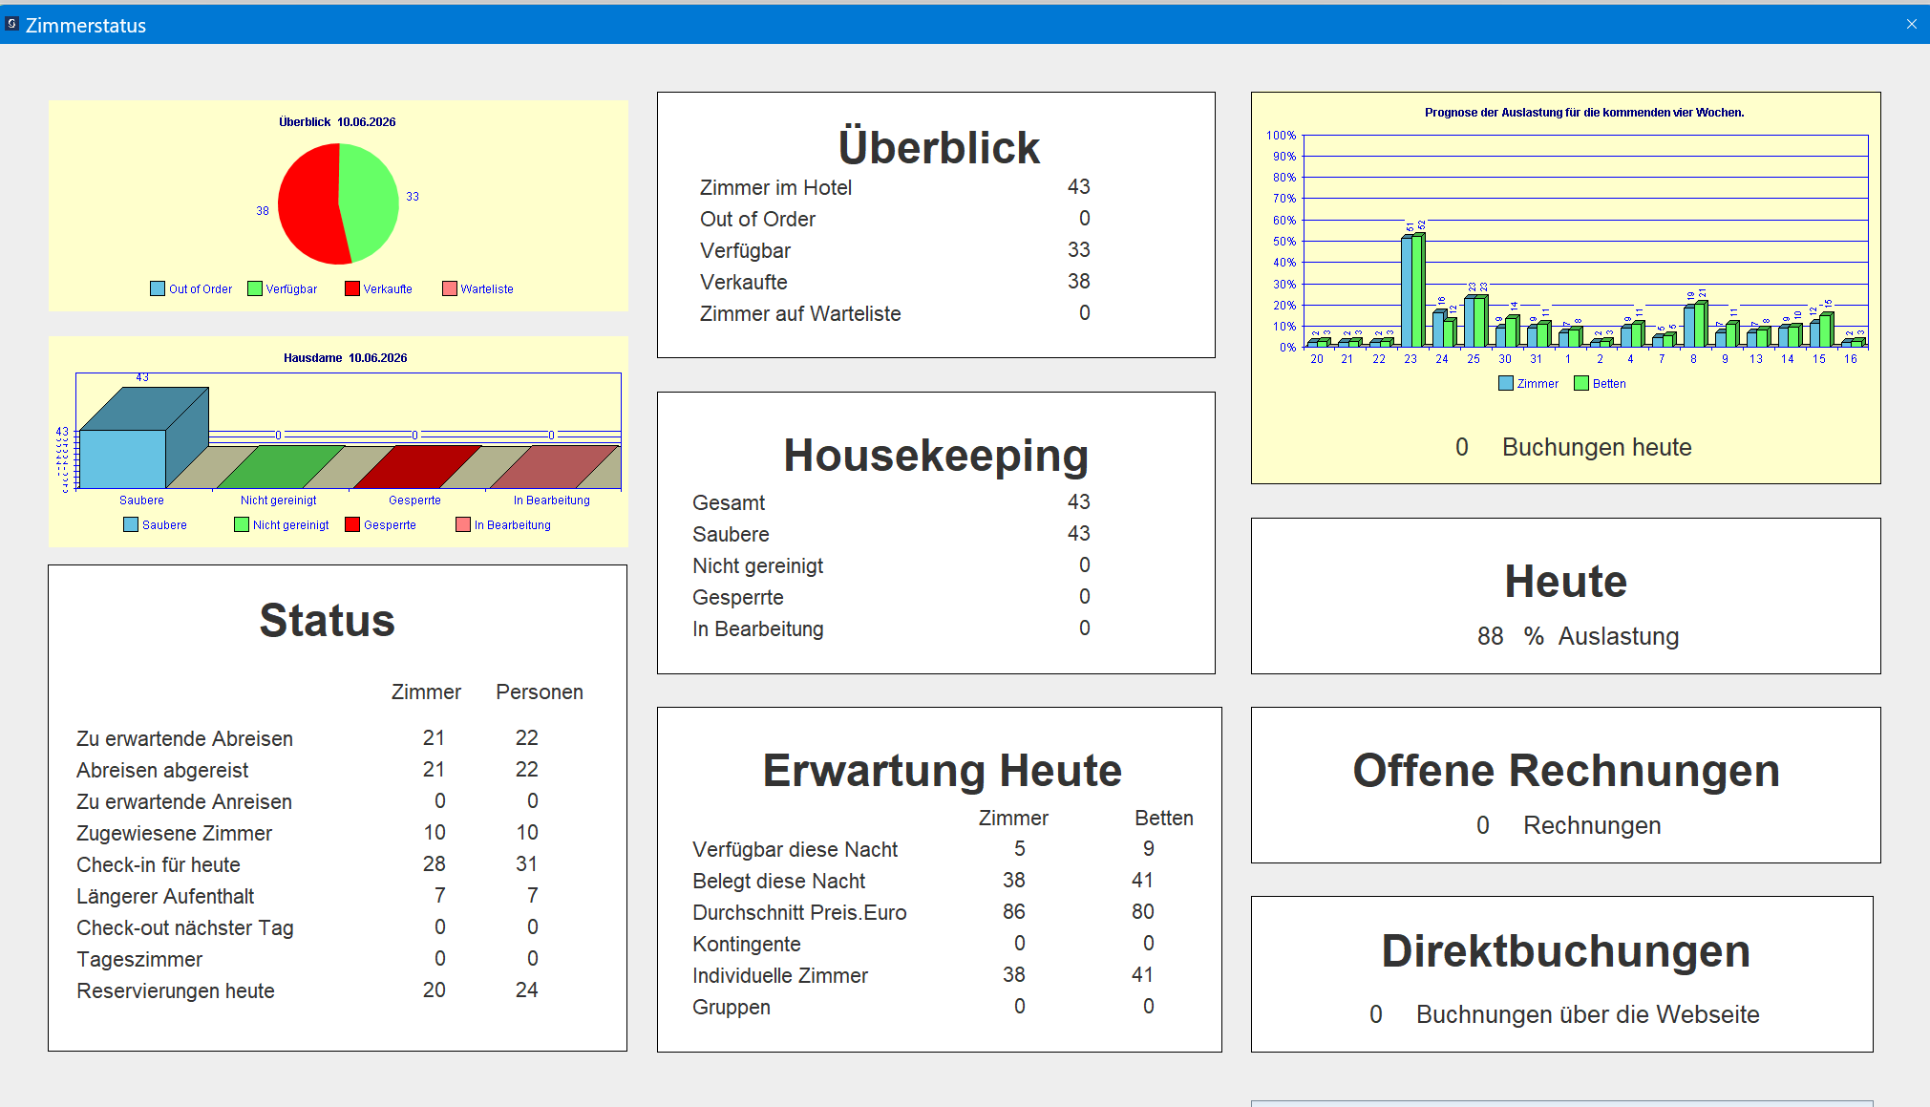The width and height of the screenshot is (1930, 1107).
Task: Click the Housekeeping panel heading
Action: tap(936, 456)
